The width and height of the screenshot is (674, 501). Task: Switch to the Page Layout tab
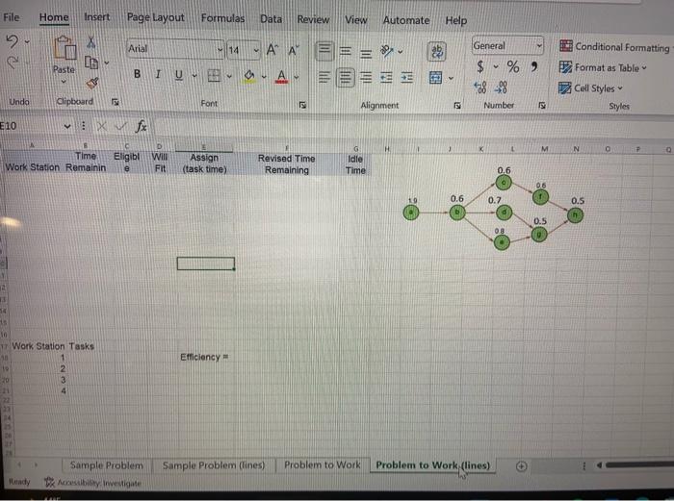tap(155, 17)
